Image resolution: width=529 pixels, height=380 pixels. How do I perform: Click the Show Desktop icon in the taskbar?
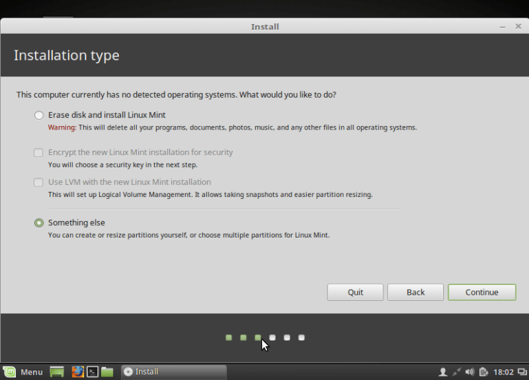tap(57, 372)
